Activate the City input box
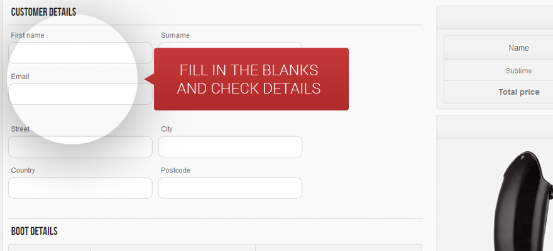 point(230,147)
